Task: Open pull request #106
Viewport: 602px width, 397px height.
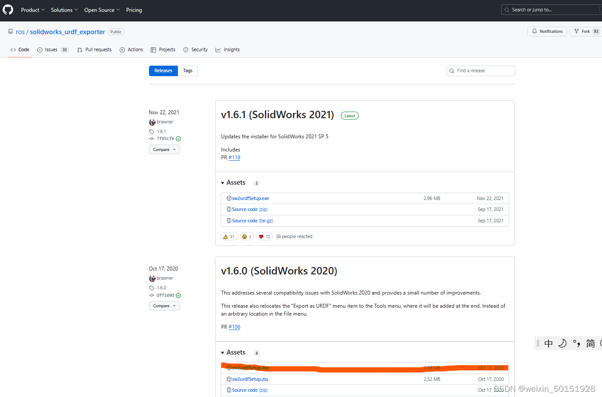Action: point(234,327)
